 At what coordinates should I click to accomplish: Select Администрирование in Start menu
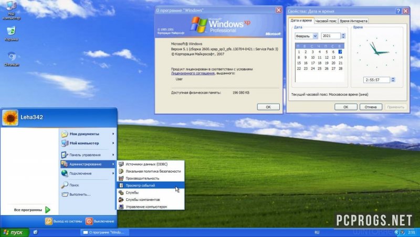tap(87, 164)
